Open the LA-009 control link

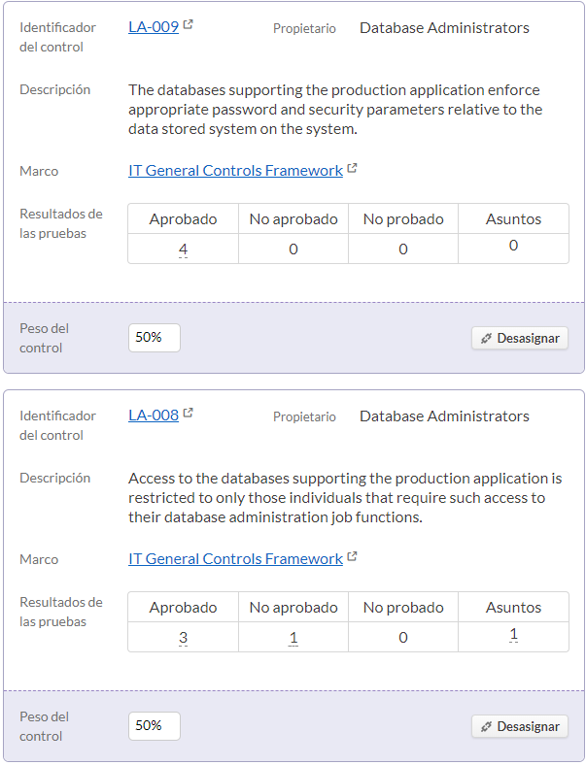point(154,27)
